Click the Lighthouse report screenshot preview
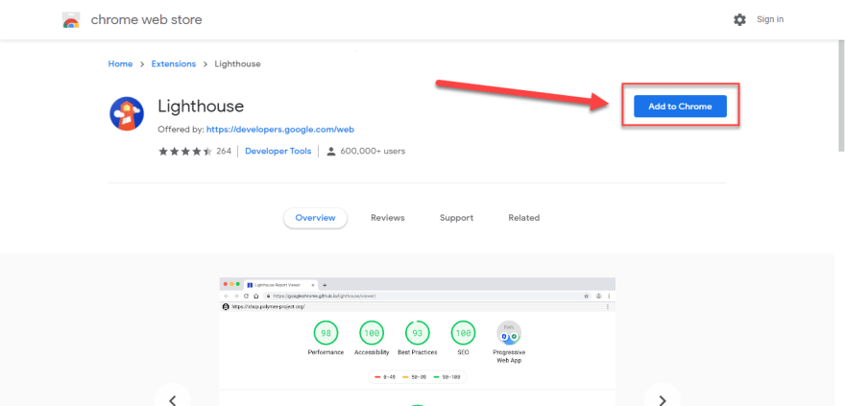Image resolution: width=845 pixels, height=406 pixels. [417, 342]
